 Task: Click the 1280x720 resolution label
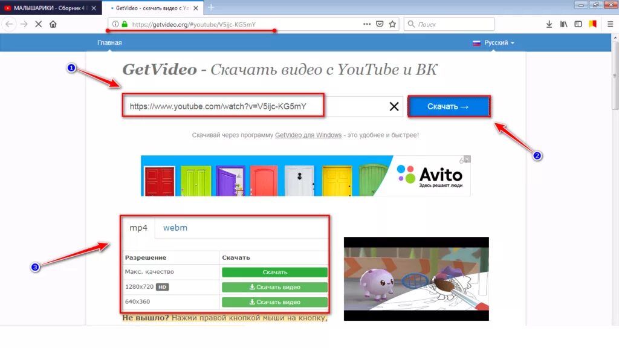click(x=140, y=287)
